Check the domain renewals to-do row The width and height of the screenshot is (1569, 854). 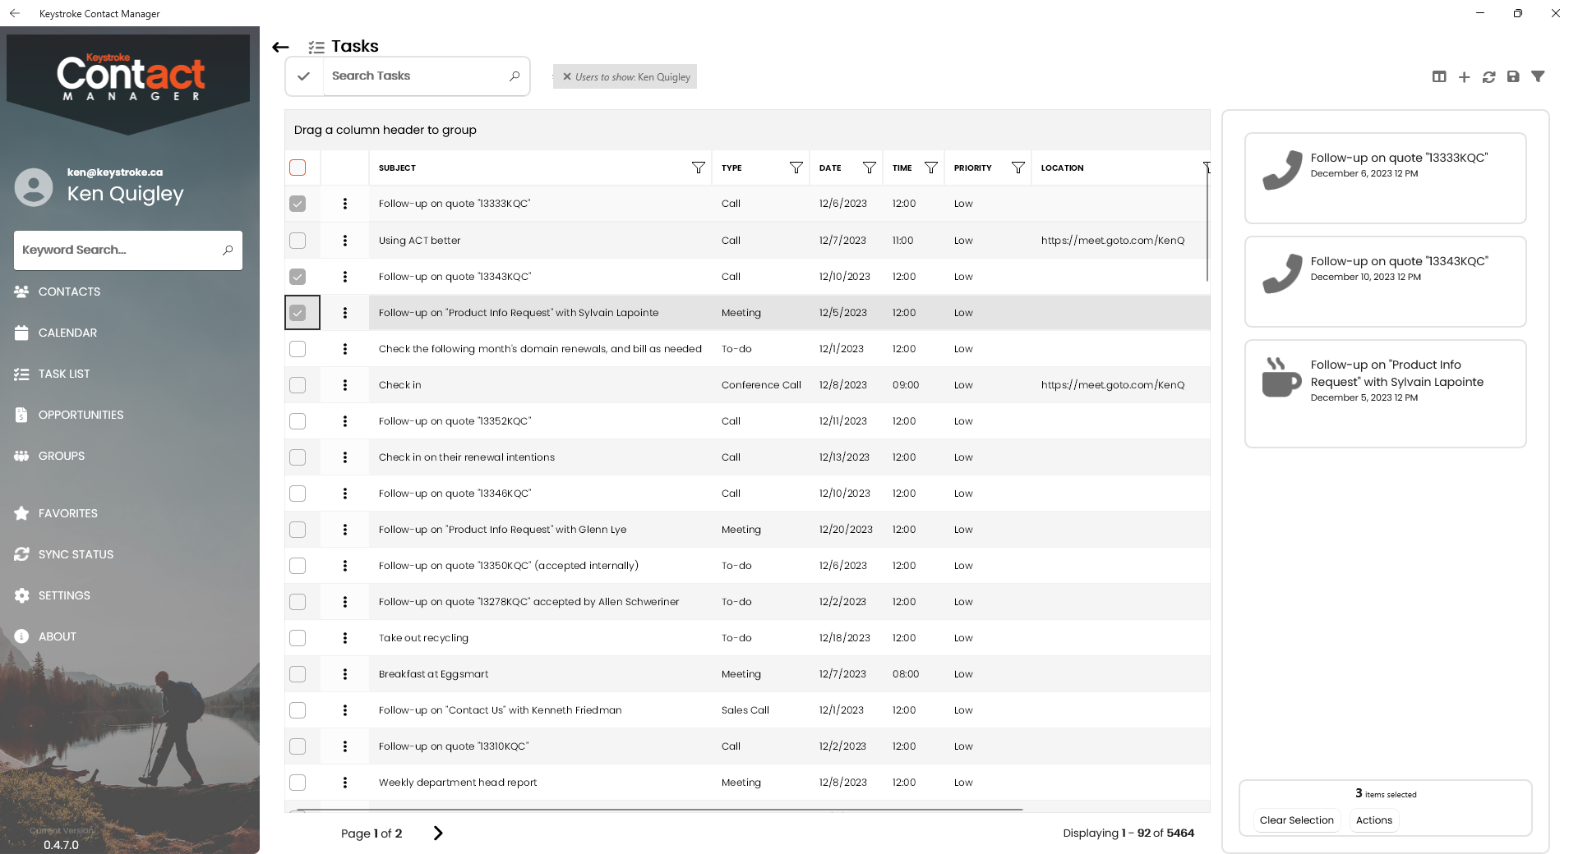(298, 349)
